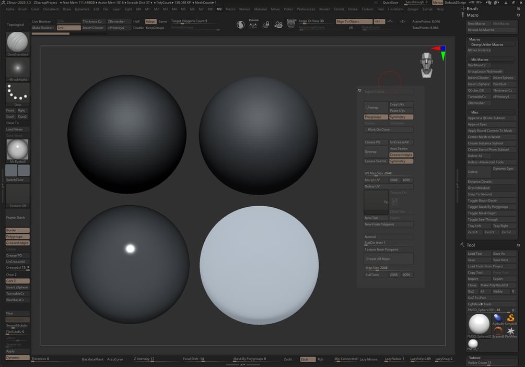Collapse the Brush palette header
The image size is (525, 367).
(472, 9)
